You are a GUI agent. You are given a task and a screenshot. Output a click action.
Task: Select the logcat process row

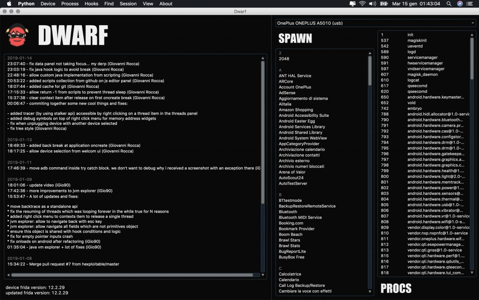[x=424, y=80]
